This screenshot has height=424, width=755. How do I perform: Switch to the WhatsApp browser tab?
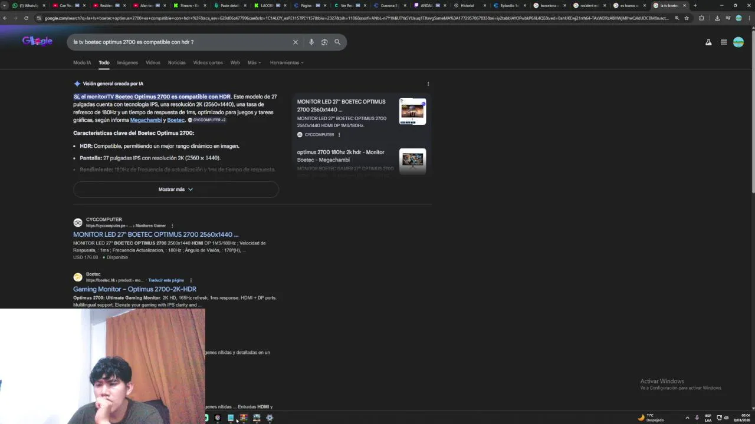pyautogui.click(x=27, y=5)
